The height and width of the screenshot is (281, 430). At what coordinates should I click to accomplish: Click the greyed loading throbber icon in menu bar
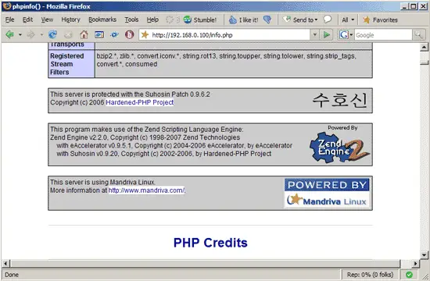(170, 20)
